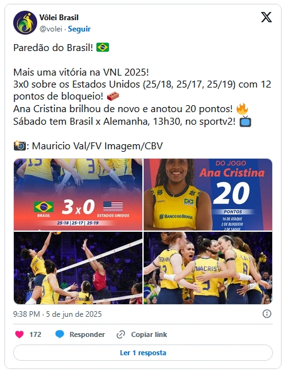The height and width of the screenshot is (376, 286).
Task: Click the Seguir follow link
Action: tap(79, 29)
